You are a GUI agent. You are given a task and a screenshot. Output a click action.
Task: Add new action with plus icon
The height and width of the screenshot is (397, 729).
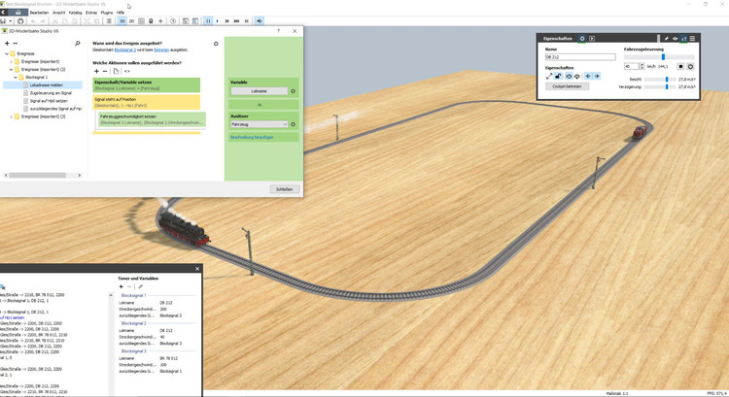96,71
